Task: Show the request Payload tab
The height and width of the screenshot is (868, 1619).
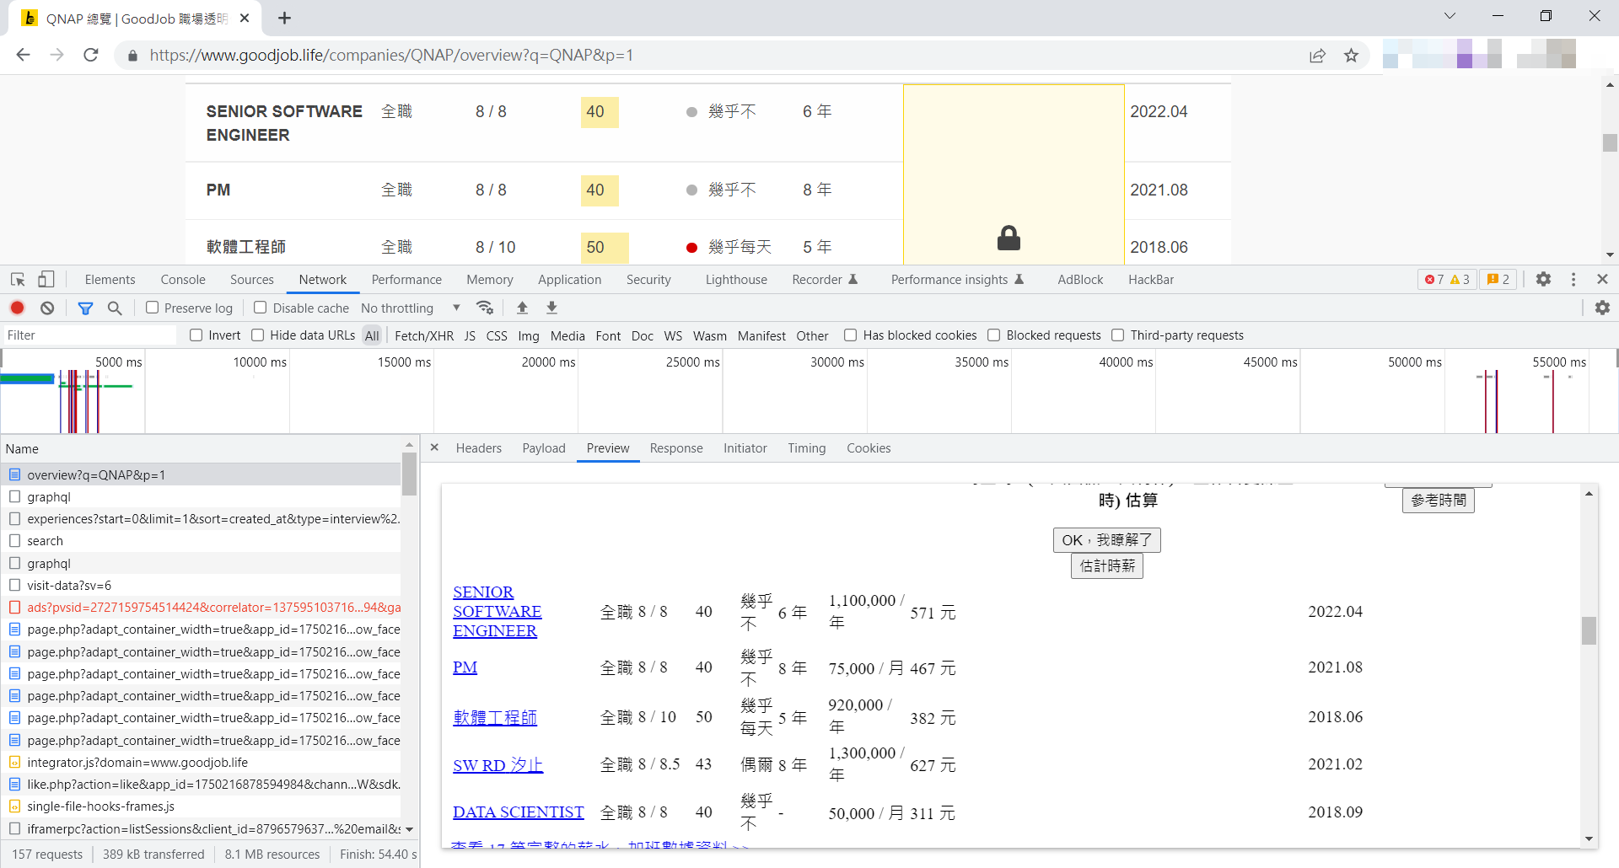Action: point(544,448)
